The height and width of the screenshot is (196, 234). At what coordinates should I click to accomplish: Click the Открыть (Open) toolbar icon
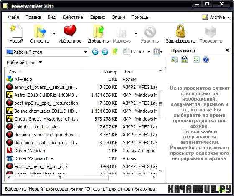click(40, 31)
